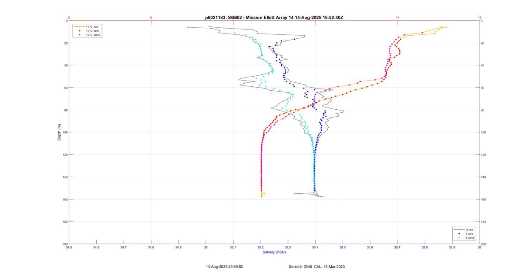
Task: Click the 100 tick on the left depth axis
Action: pyautogui.click(x=65, y=132)
